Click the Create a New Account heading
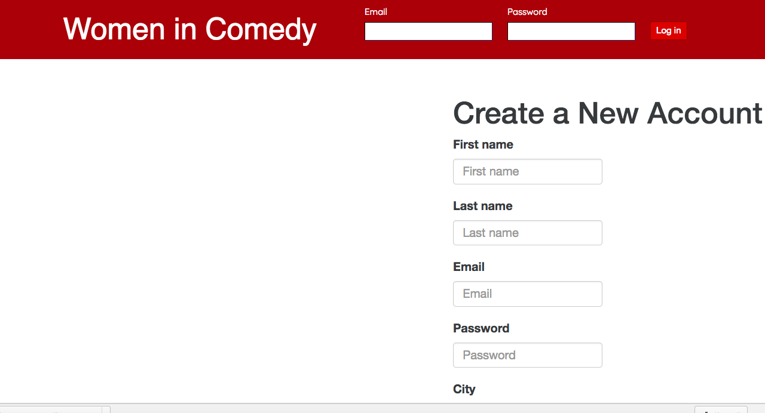This screenshot has width=765, height=413. (x=607, y=113)
